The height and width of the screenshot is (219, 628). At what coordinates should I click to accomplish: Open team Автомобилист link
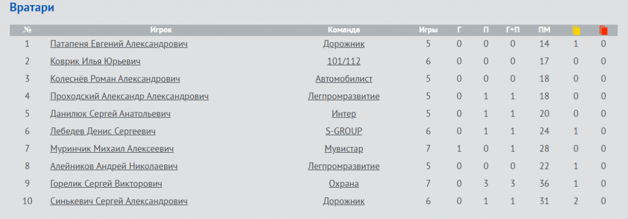tap(344, 79)
